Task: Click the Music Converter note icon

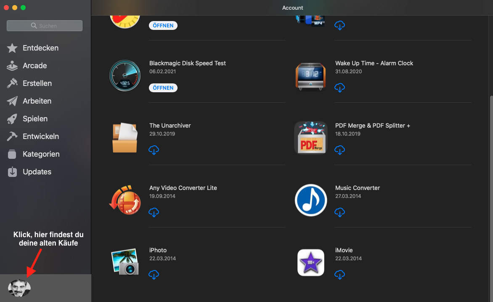Action: click(x=310, y=200)
